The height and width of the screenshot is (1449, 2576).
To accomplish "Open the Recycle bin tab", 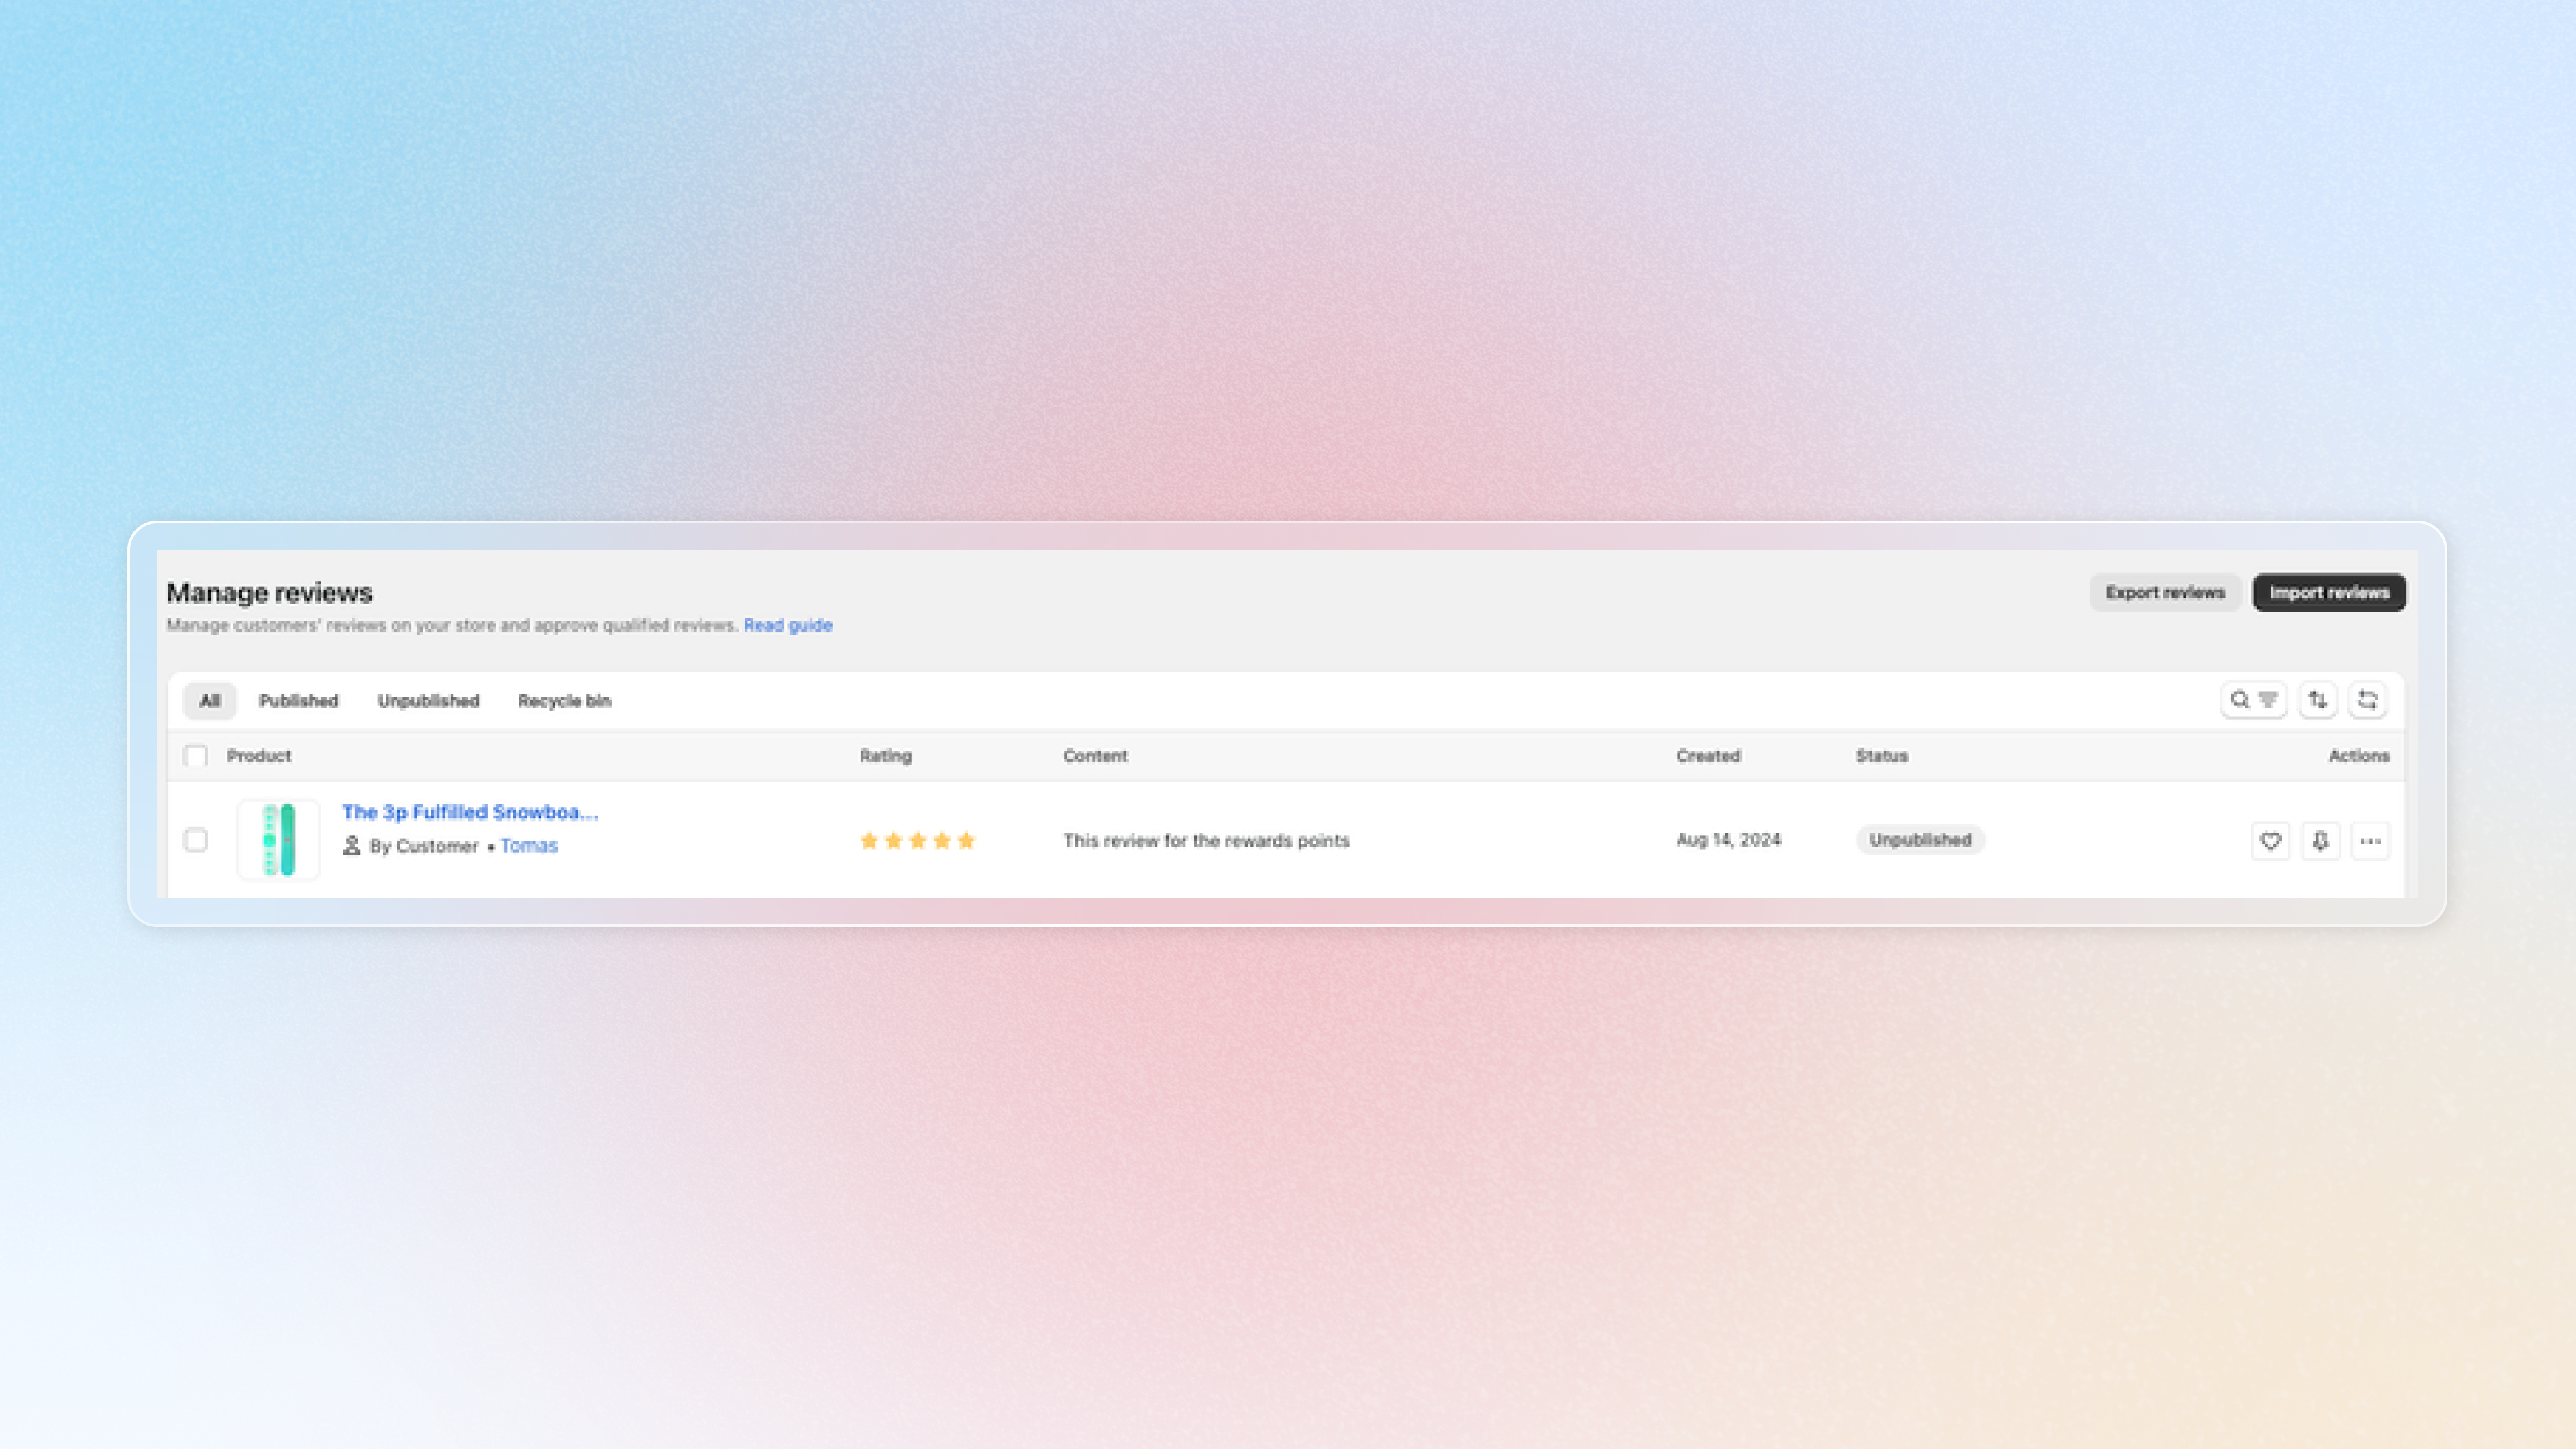I will pyautogui.click(x=564, y=701).
